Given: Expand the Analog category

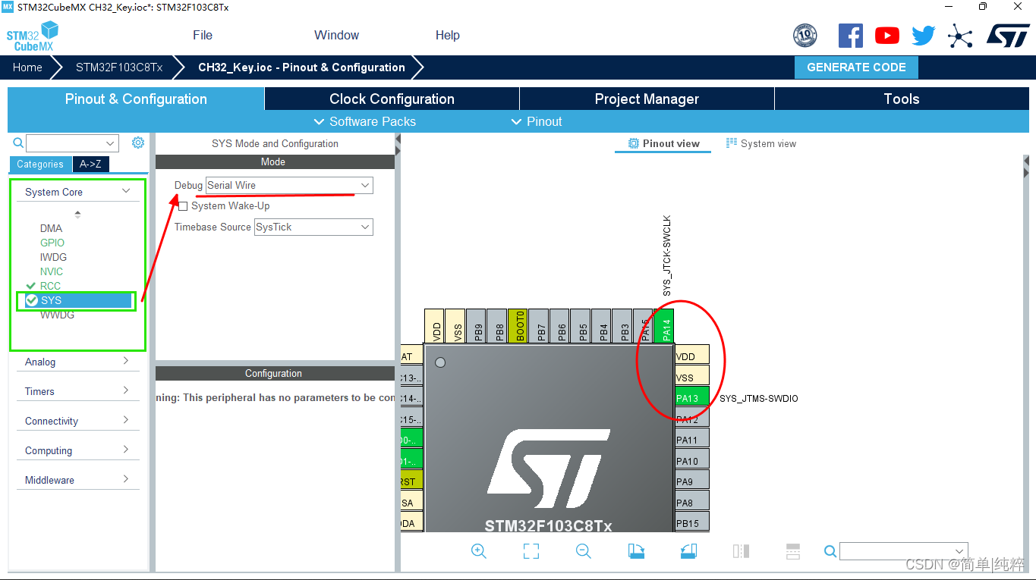Looking at the screenshot, I should [78, 362].
